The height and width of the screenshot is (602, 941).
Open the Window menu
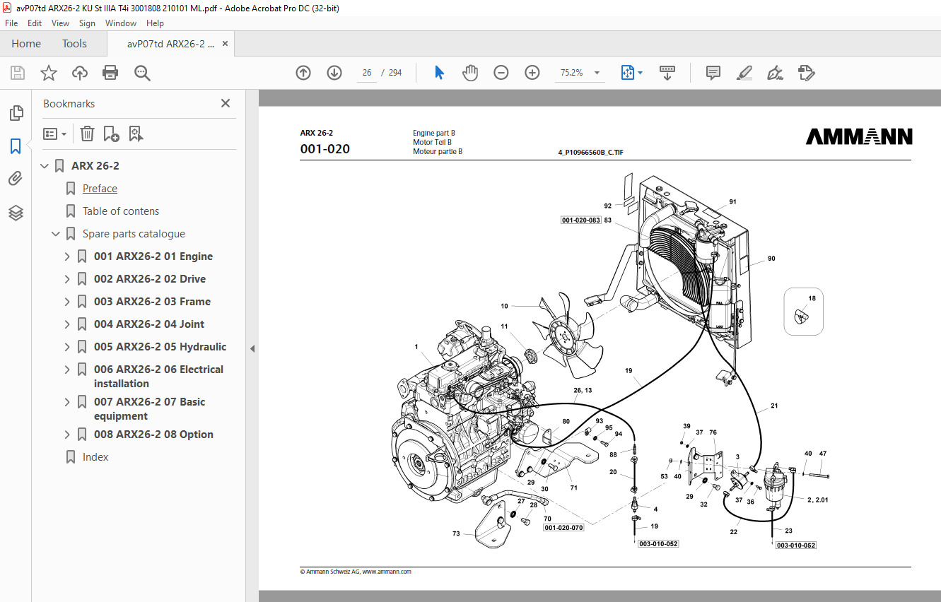[121, 23]
